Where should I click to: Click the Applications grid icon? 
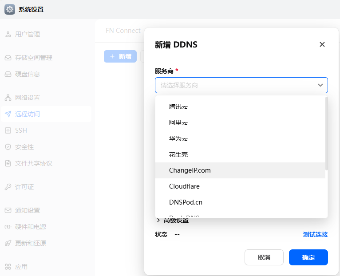coord(8,267)
